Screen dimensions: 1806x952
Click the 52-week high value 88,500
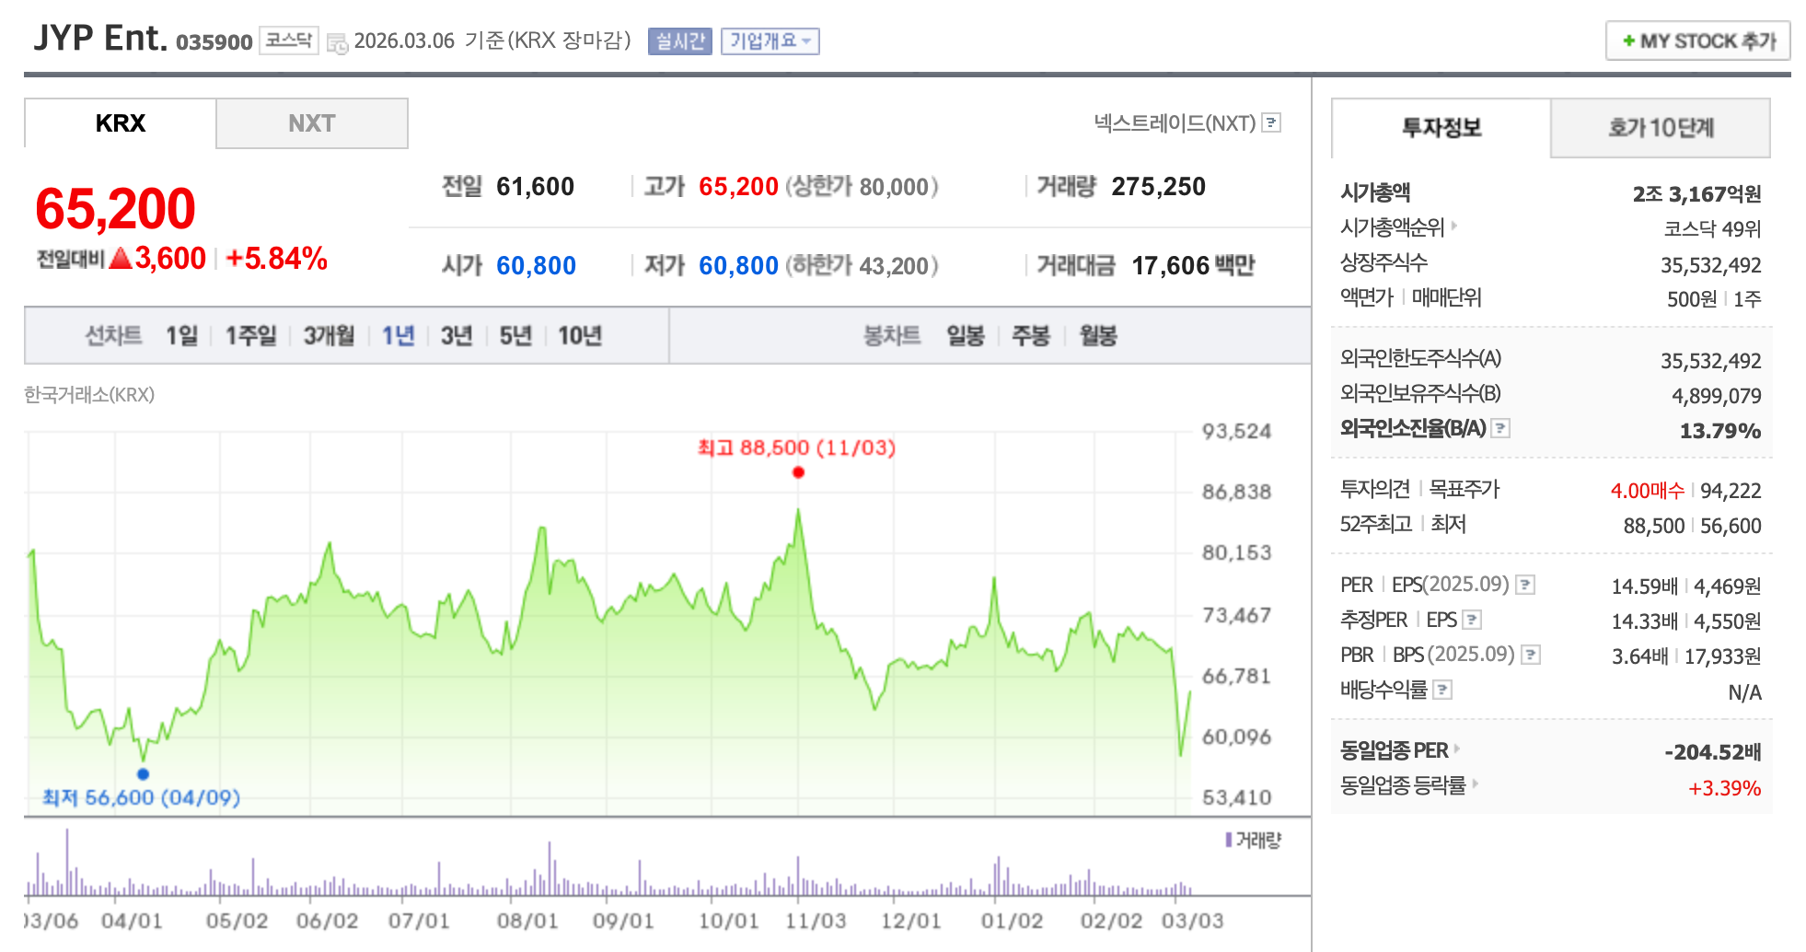(1653, 526)
